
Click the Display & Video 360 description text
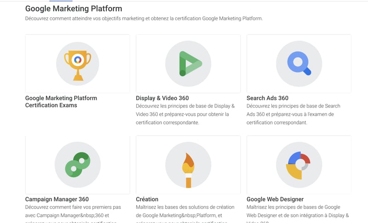[x=185, y=114]
